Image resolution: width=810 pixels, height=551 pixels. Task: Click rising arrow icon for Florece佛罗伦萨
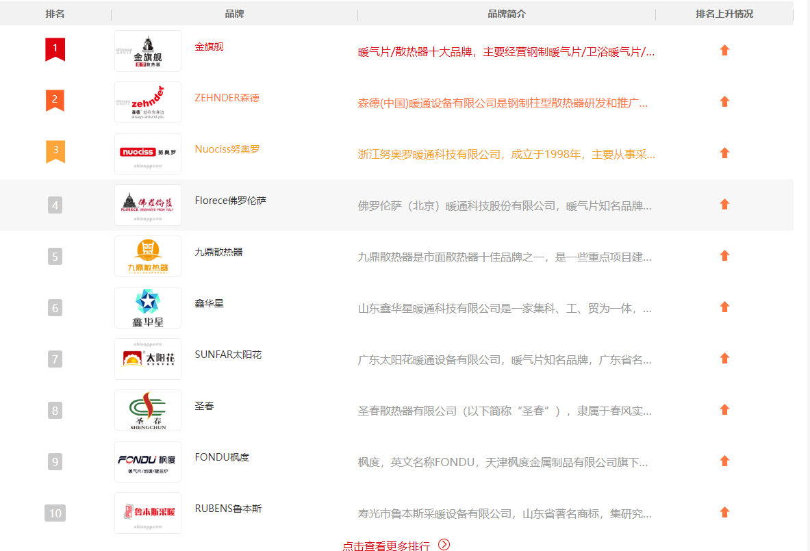[x=724, y=205]
